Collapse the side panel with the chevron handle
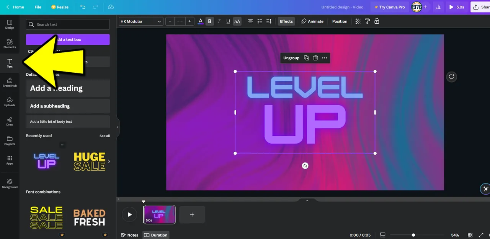 118,127
